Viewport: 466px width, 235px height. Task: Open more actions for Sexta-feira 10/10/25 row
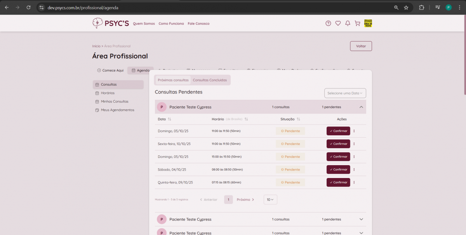tap(354, 144)
